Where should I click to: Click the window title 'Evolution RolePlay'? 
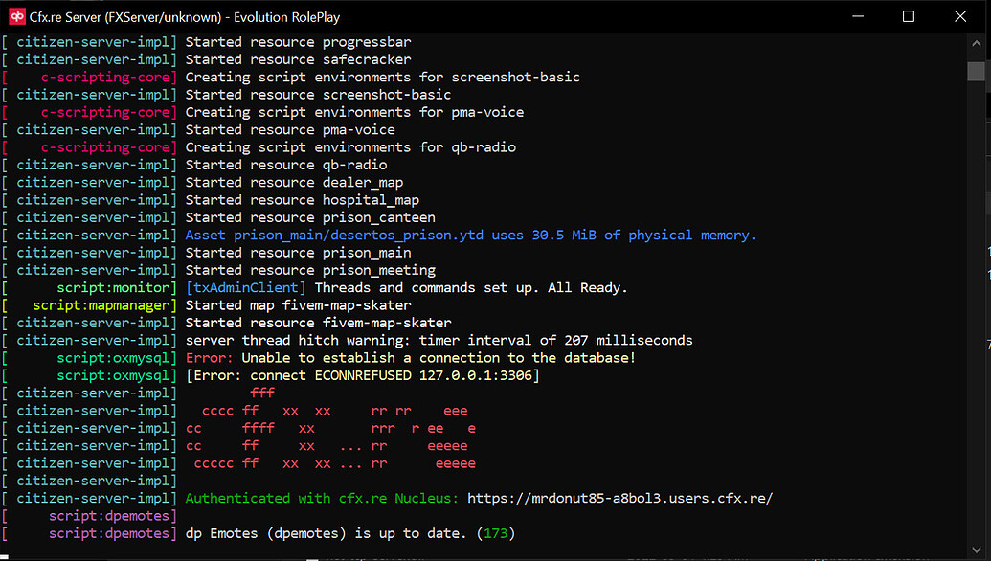point(287,17)
